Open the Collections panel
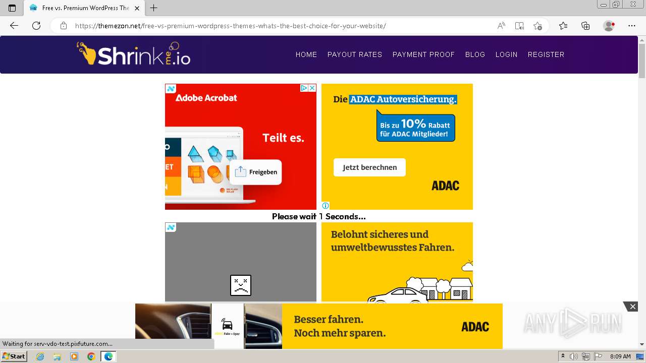The height and width of the screenshot is (363, 646). 585,26
